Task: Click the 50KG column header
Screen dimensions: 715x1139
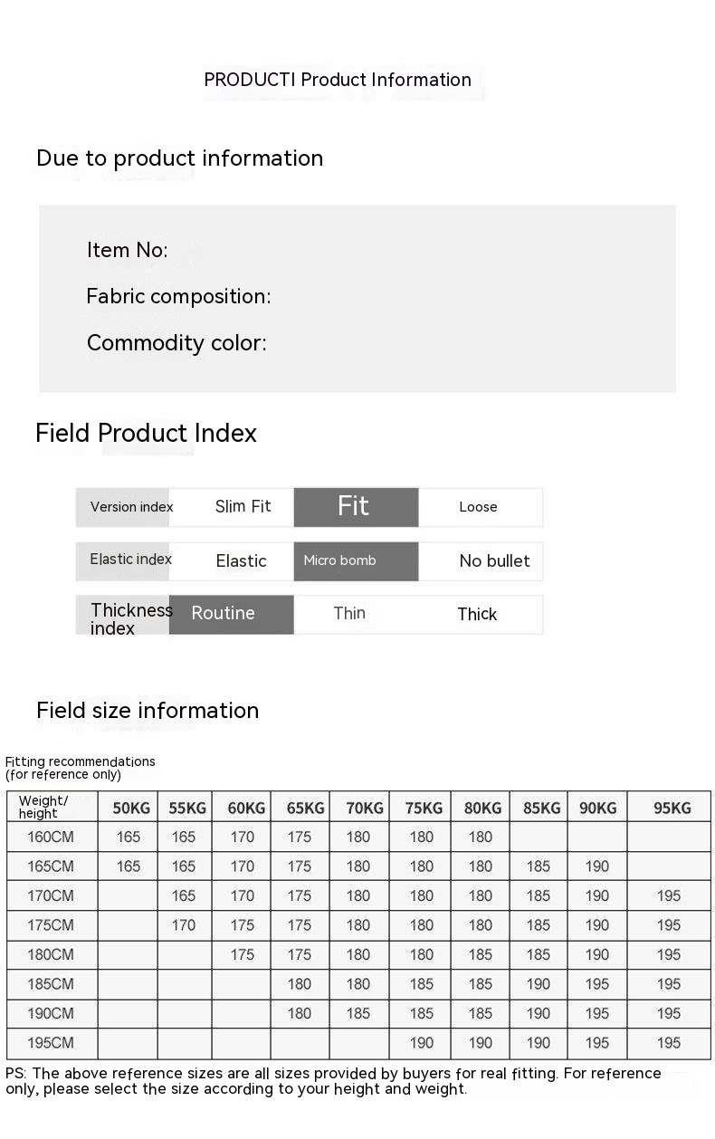Action: 131,808
